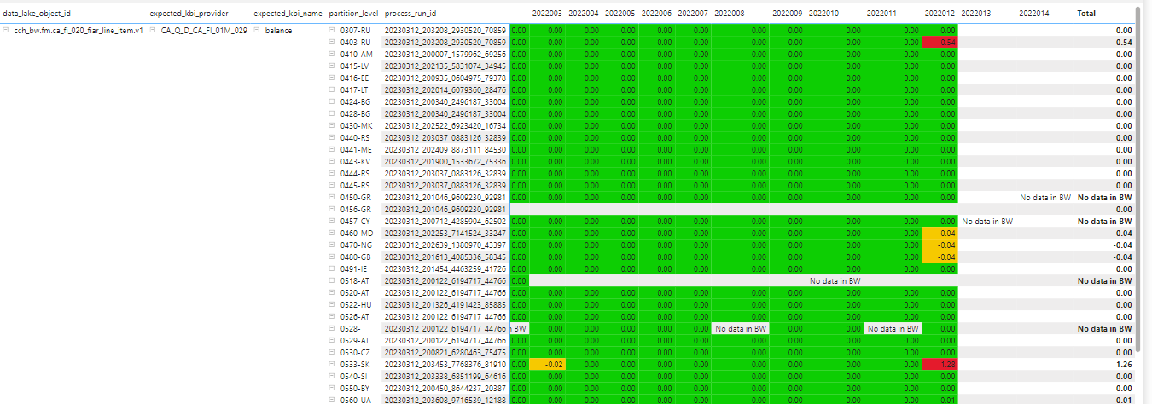Collapse the balance kbi name group

257,30
